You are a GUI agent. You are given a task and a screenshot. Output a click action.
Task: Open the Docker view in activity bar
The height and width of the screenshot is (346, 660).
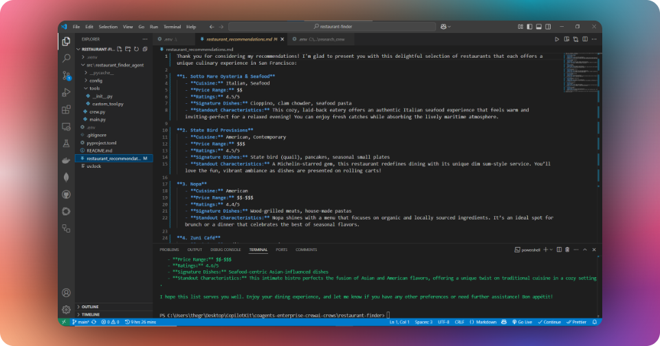66,160
